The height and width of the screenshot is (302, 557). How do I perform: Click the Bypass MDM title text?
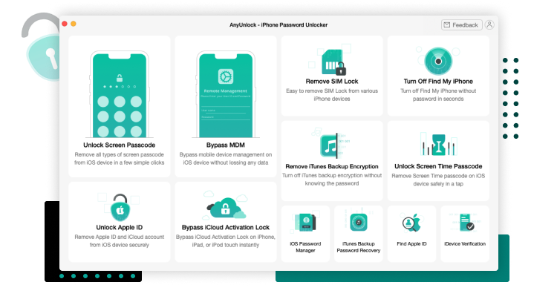coord(226,145)
